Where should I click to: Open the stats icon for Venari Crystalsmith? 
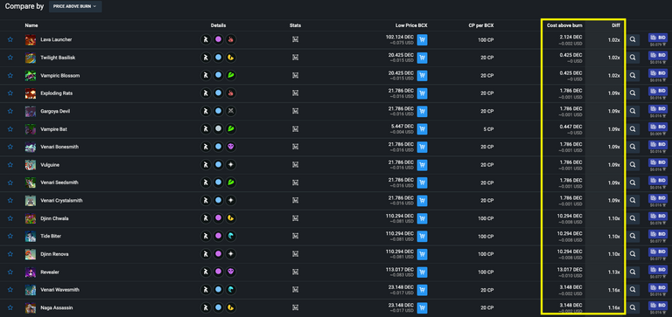[295, 200]
